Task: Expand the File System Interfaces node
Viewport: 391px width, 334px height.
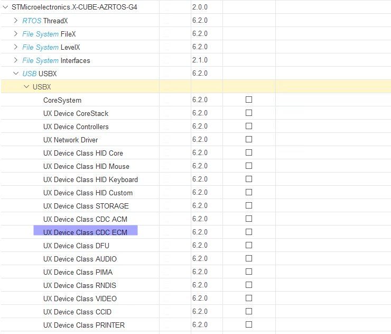Action: [x=16, y=60]
